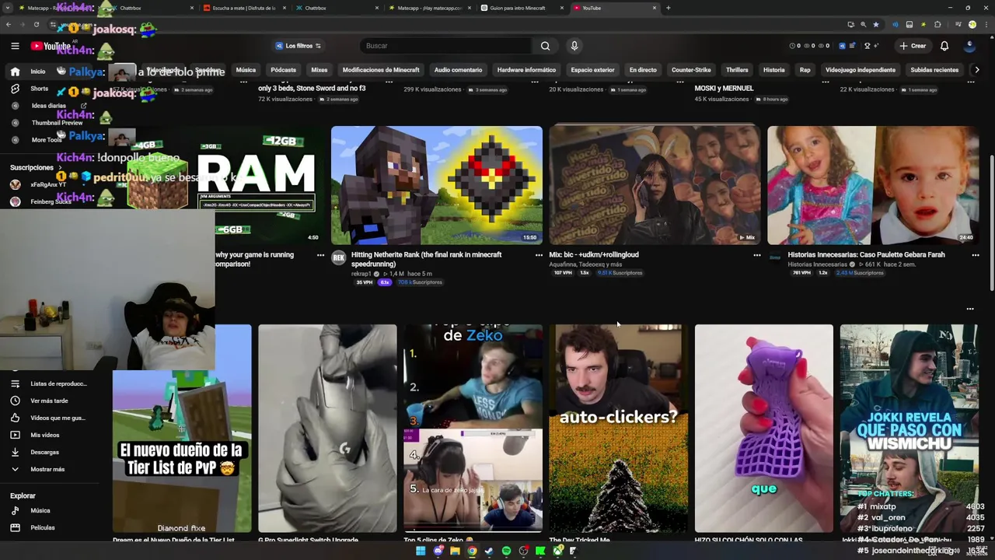Screen dimensions: 995x560
Task: Open File Explorer from the taskbar
Action: pyautogui.click(x=455, y=551)
